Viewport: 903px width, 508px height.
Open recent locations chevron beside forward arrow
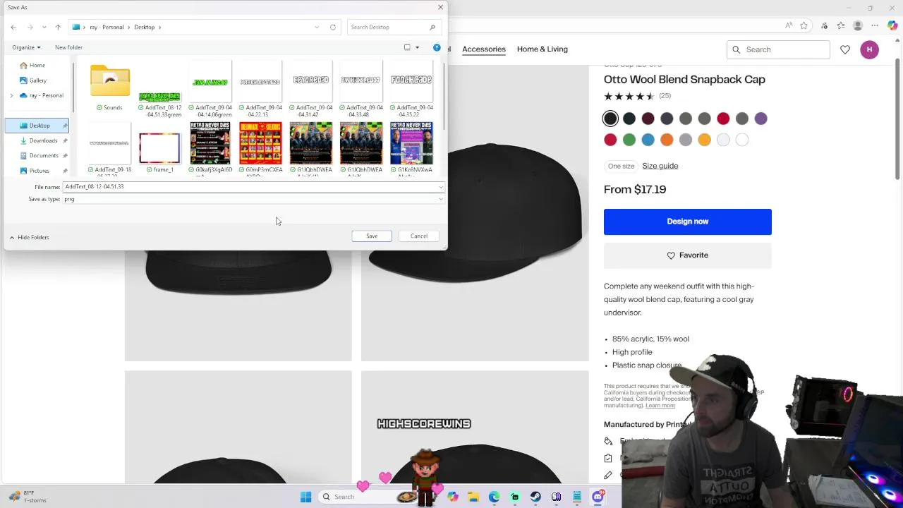44,27
